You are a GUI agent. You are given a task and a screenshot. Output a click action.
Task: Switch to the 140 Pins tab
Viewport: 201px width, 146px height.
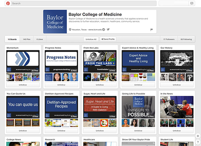(27, 39)
